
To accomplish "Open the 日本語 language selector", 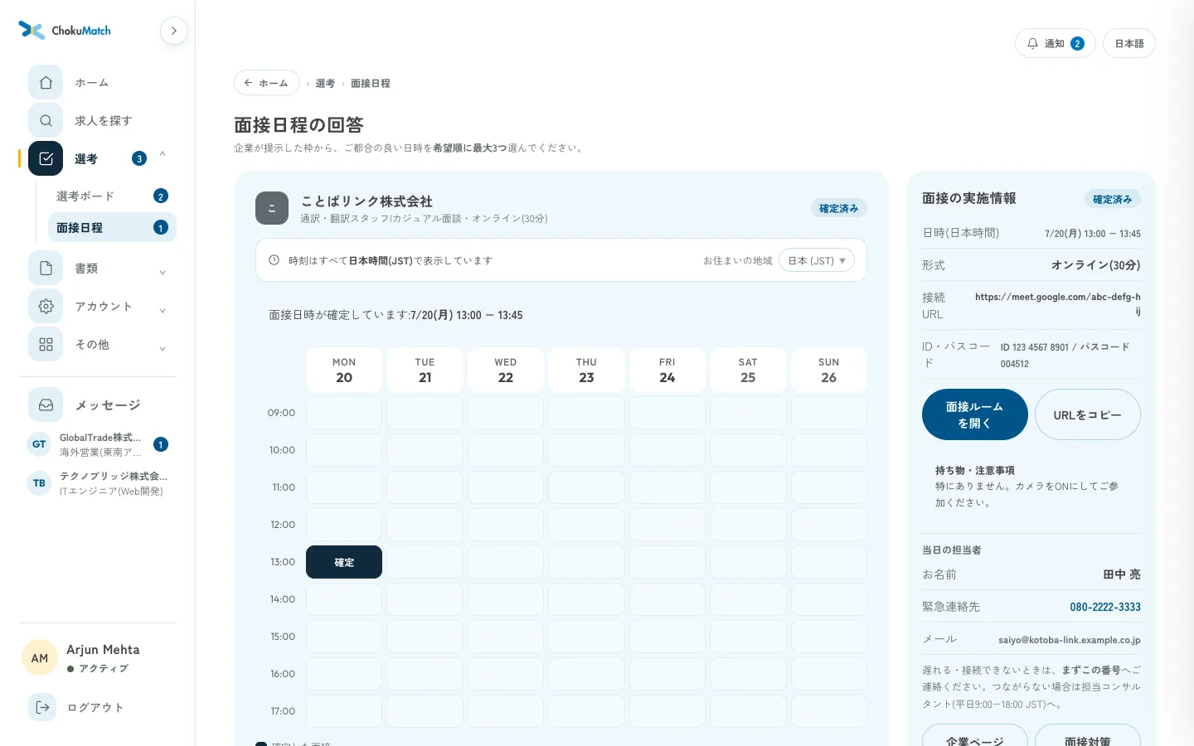I will click(x=1129, y=43).
